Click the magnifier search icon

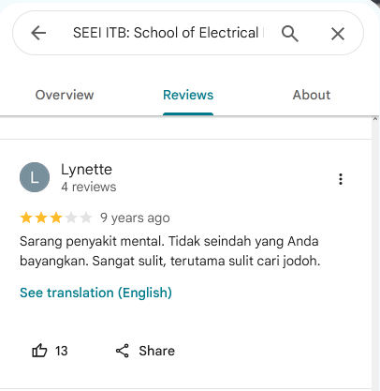(290, 34)
